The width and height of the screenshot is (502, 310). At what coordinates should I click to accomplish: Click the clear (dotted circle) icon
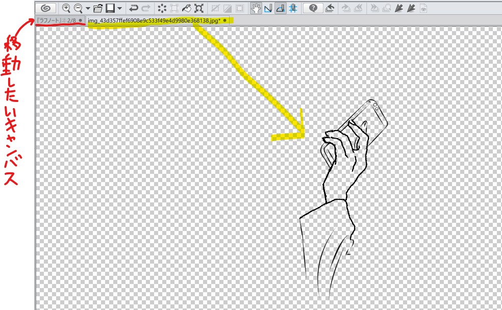tap(162, 8)
